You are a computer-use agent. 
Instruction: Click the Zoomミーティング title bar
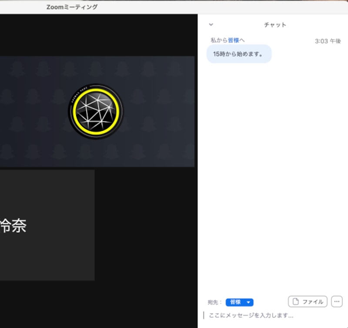tap(72, 6)
